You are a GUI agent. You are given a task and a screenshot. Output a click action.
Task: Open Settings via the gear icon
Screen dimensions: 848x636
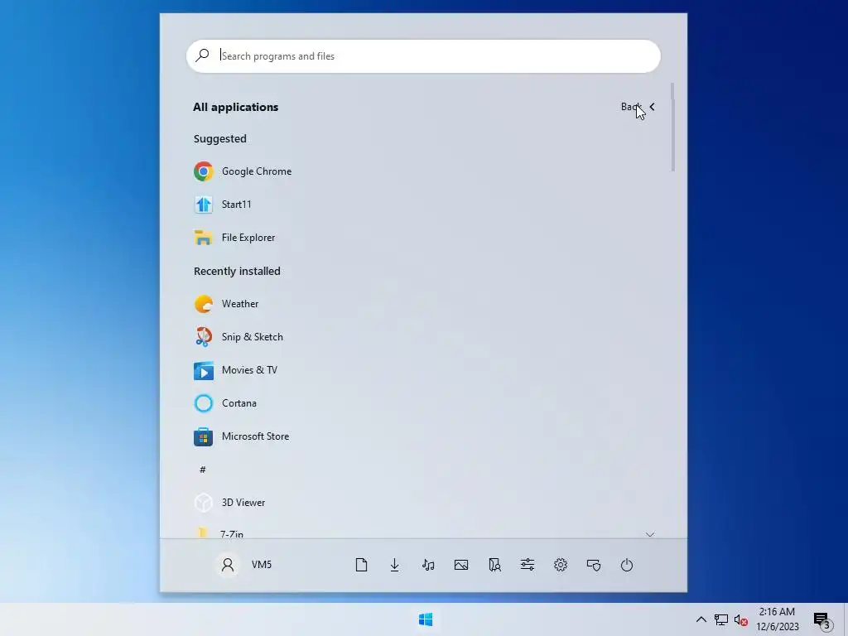(x=561, y=565)
